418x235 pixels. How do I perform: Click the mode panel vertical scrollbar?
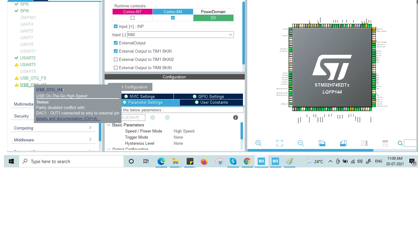click(244, 33)
